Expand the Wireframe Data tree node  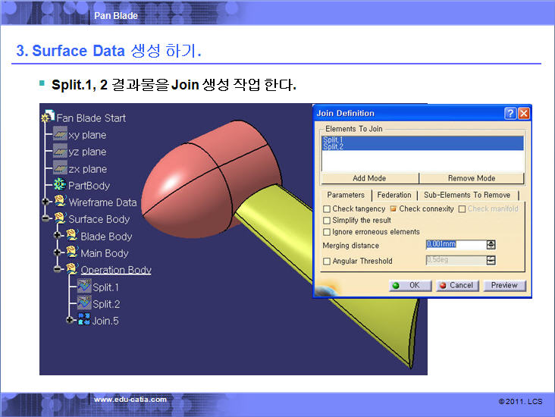tap(46, 202)
